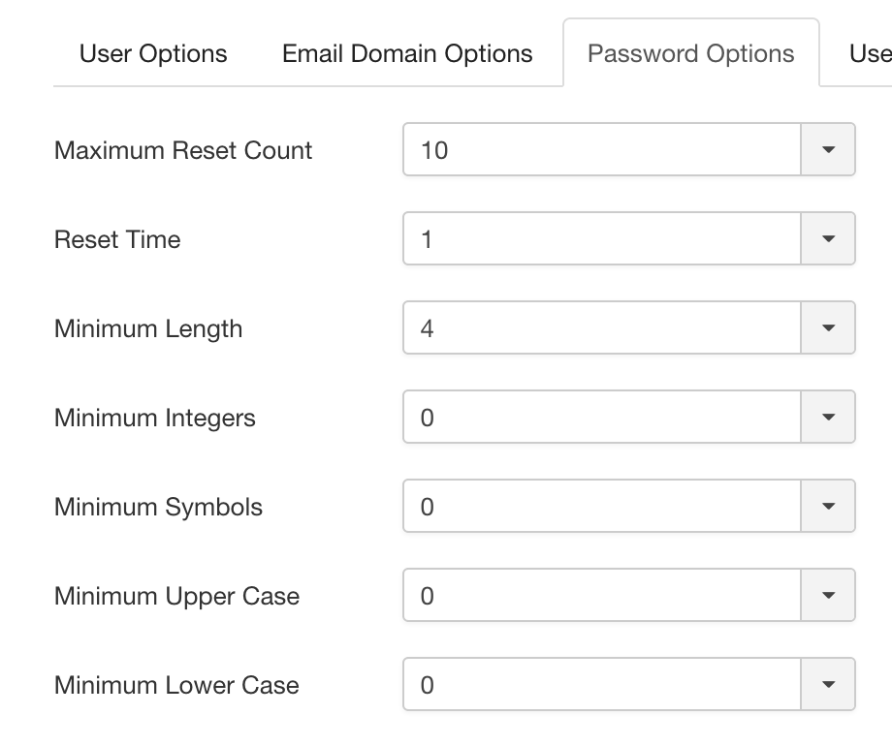Open the User Options tab
This screenshot has height=746, width=892.
[153, 53]
